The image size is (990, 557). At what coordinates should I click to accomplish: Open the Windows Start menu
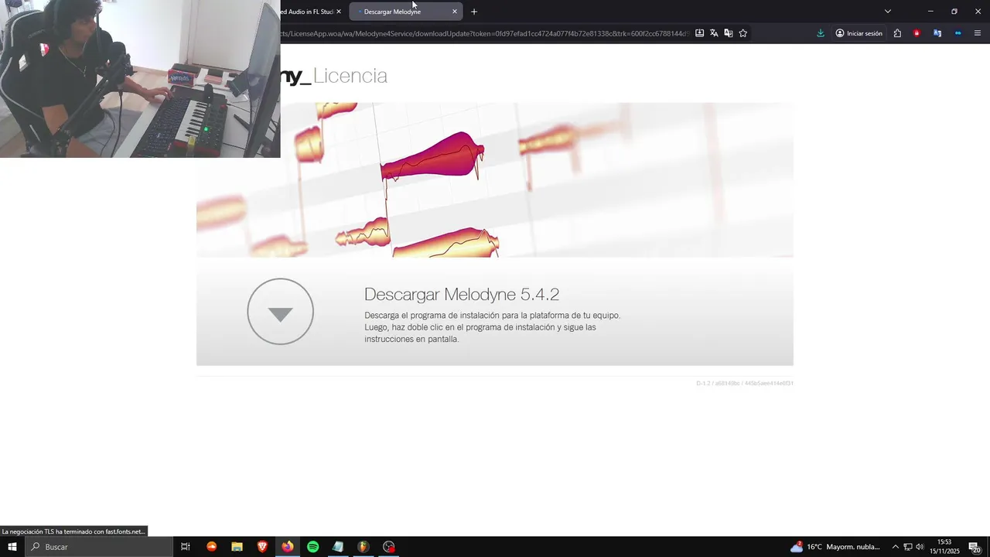tap(12, 547)
